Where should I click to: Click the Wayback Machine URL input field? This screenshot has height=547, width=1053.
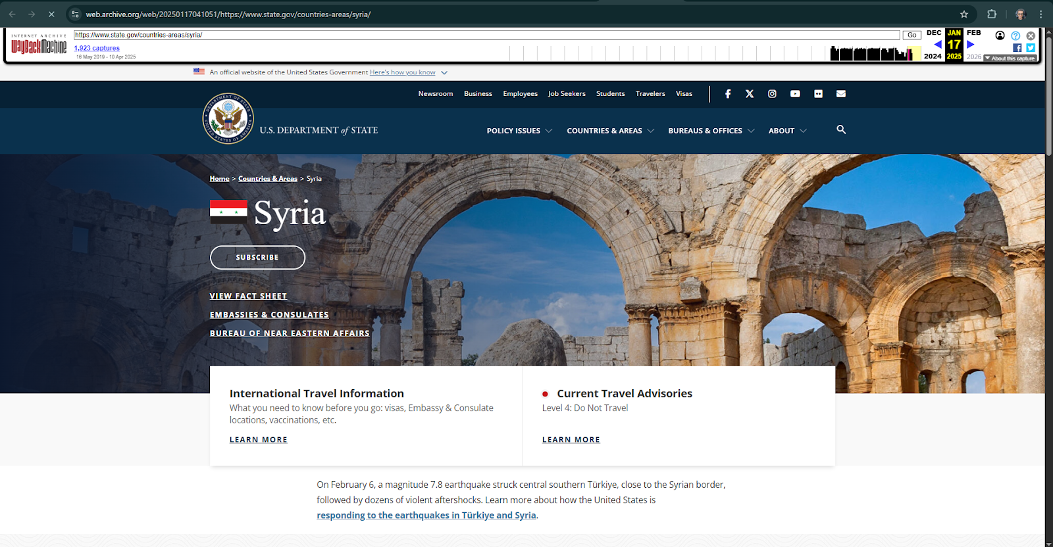click(x=486, y=35)
